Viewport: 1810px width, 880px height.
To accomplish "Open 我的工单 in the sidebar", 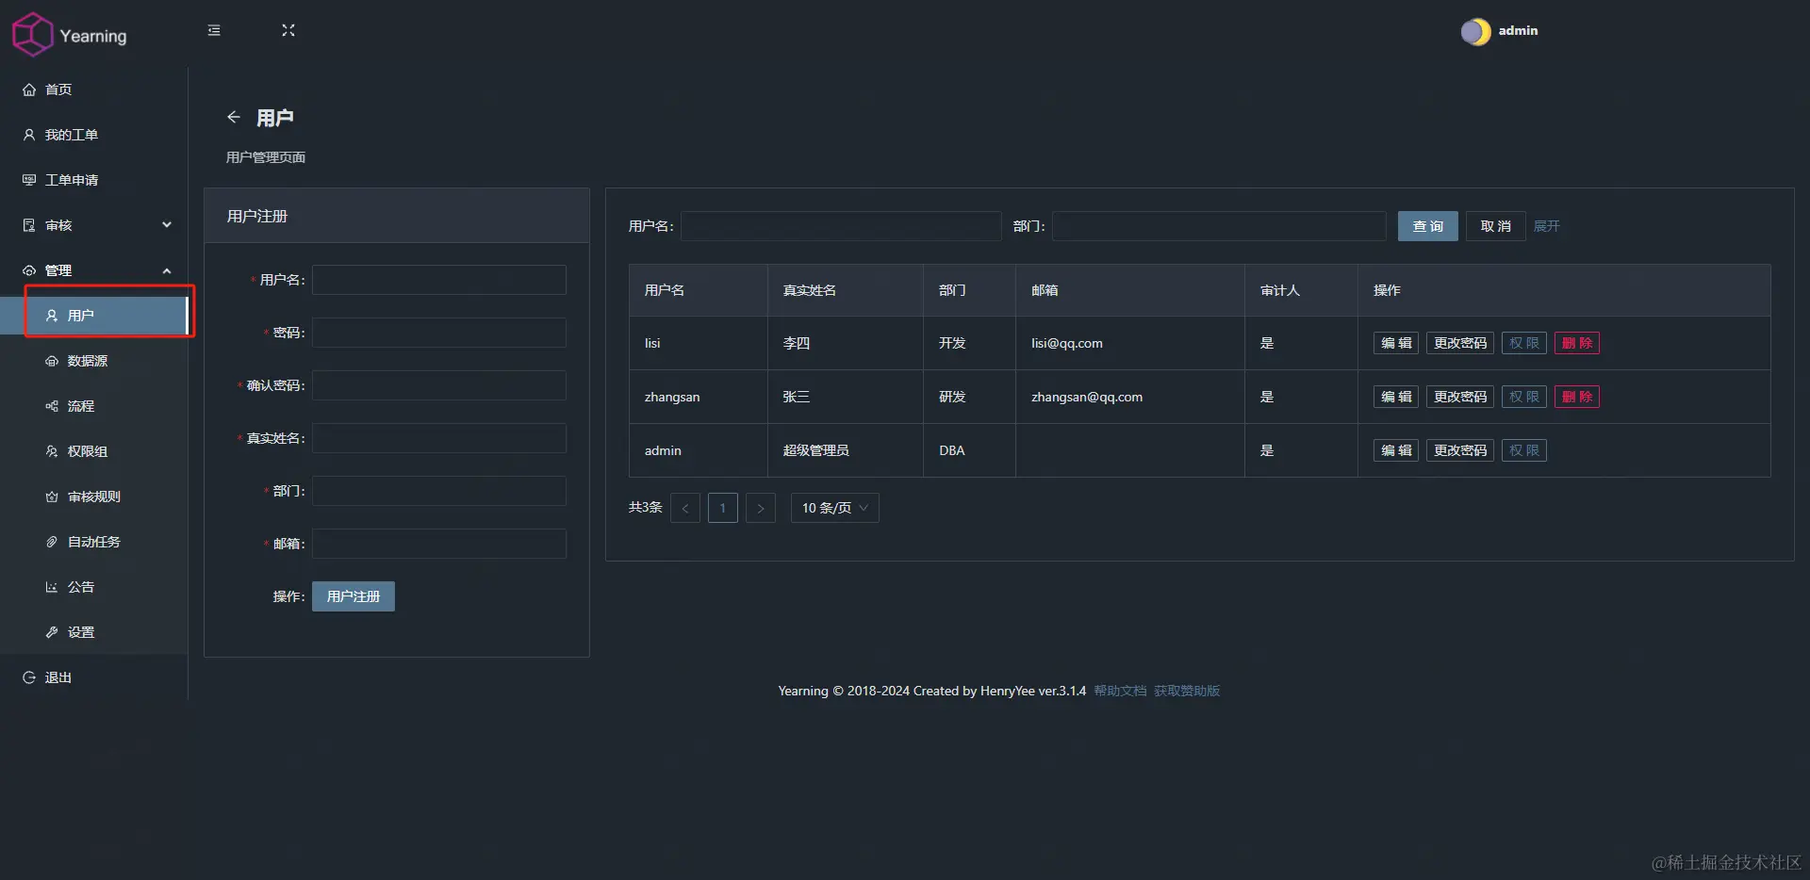I will (x=94, y=135).
